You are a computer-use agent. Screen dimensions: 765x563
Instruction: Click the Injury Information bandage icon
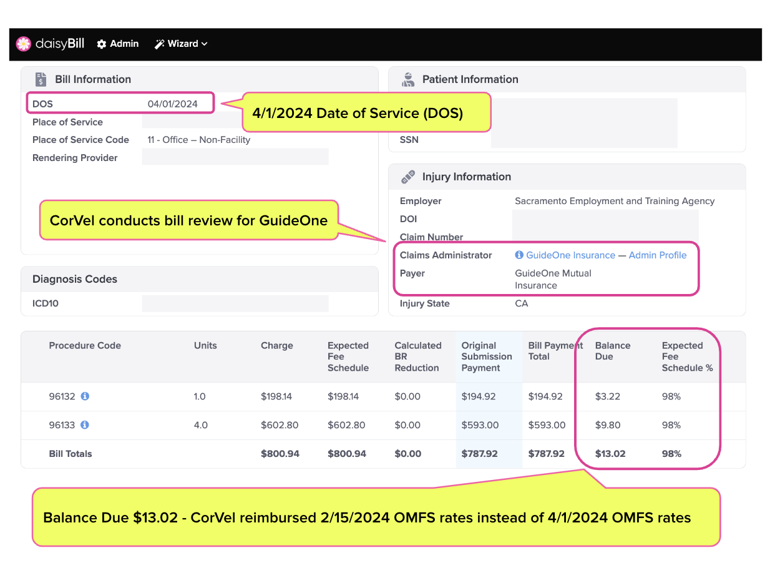408,177
